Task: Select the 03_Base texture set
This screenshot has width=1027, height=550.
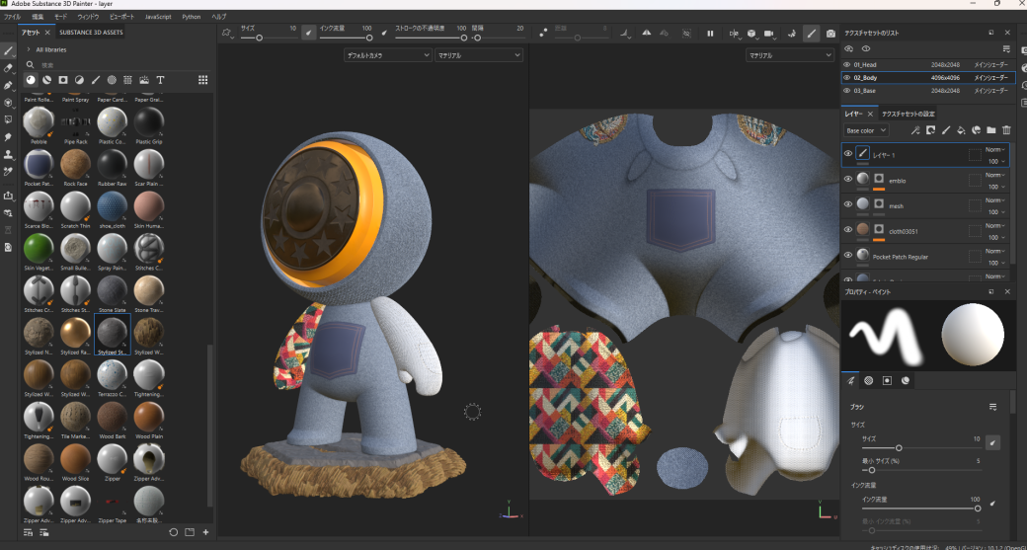Action: [x=865, y=90]
